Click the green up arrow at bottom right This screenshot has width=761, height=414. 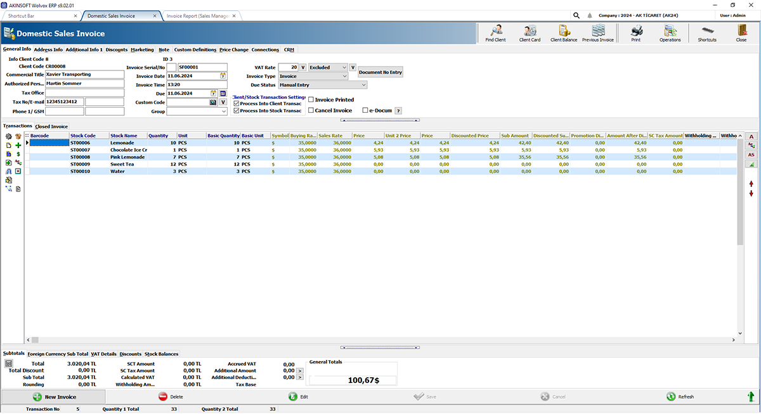pyautogui.click(x=751, y=396)
